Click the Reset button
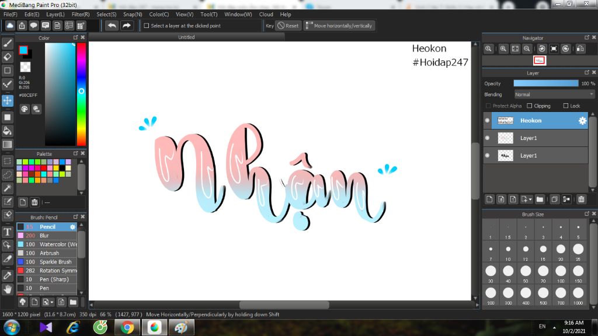598x336 pixels. pos(288,26)
